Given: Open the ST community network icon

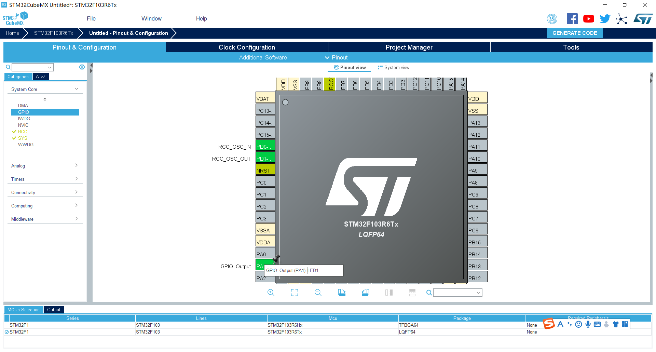Looking at the screenshot, I should [621, 19].
